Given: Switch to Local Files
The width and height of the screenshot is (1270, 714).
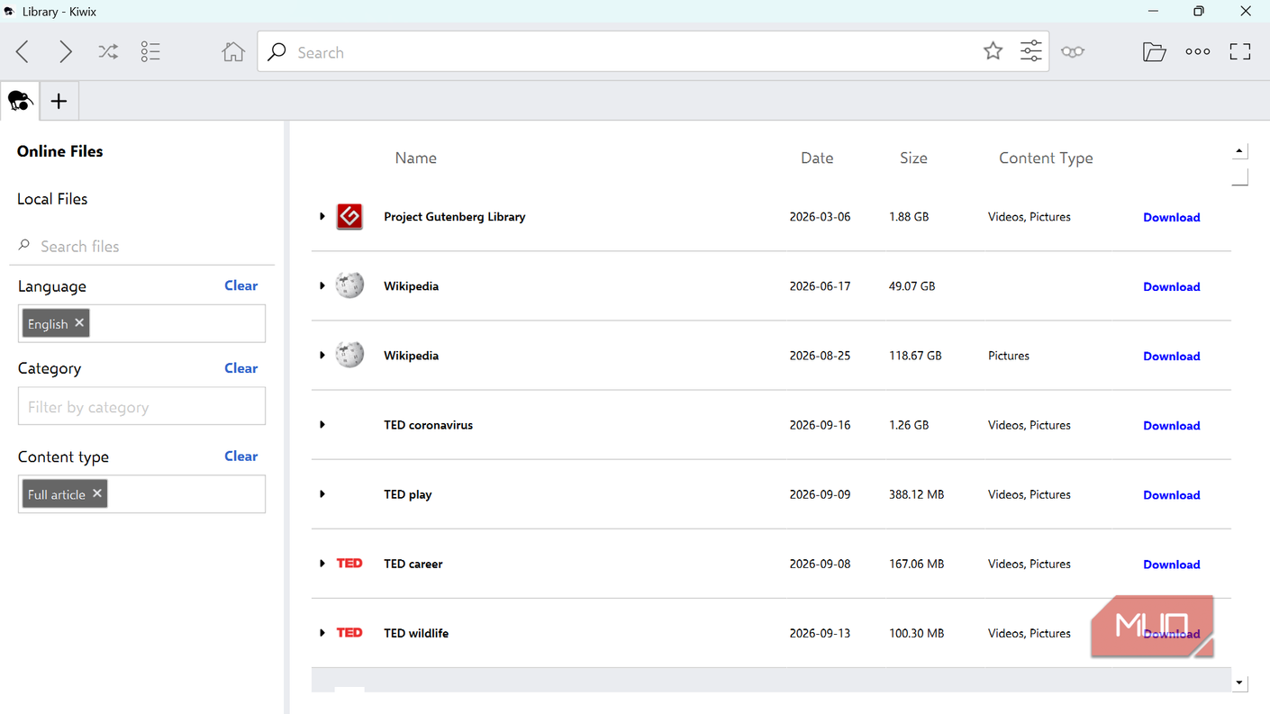Looking at the screenshot, I should (52, 199).
